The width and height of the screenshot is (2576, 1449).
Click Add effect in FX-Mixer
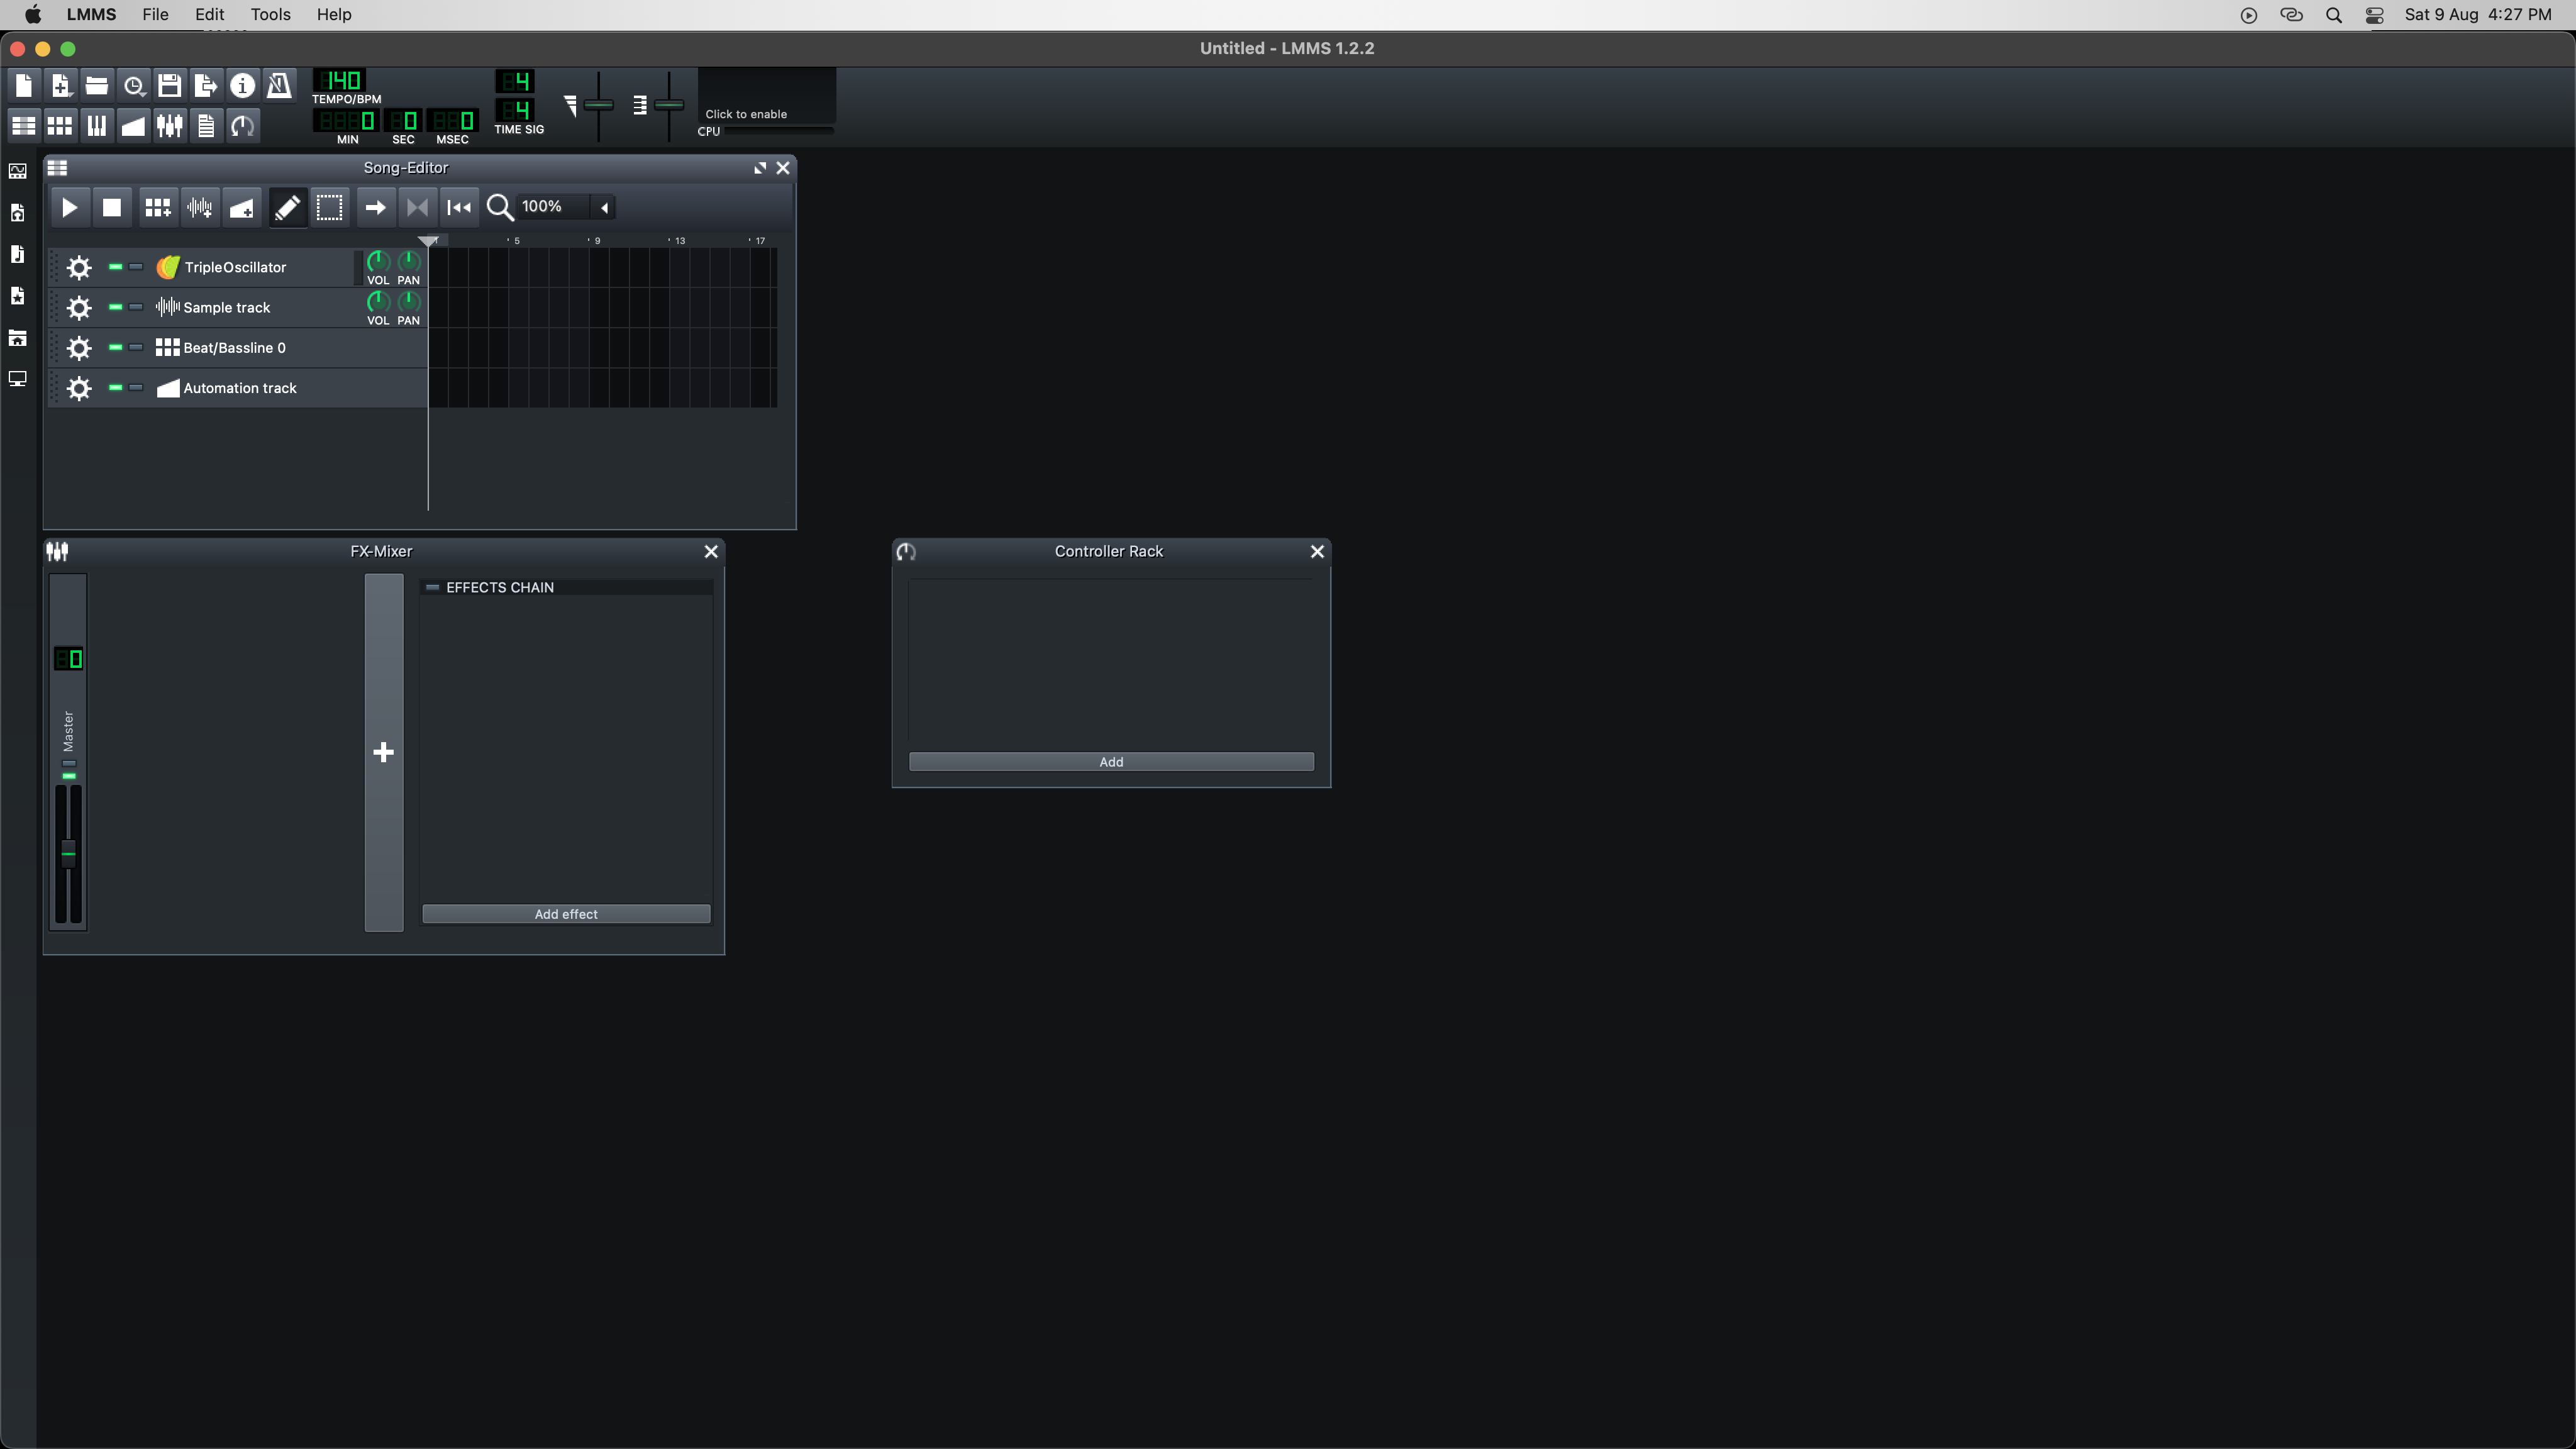(566, 914)
